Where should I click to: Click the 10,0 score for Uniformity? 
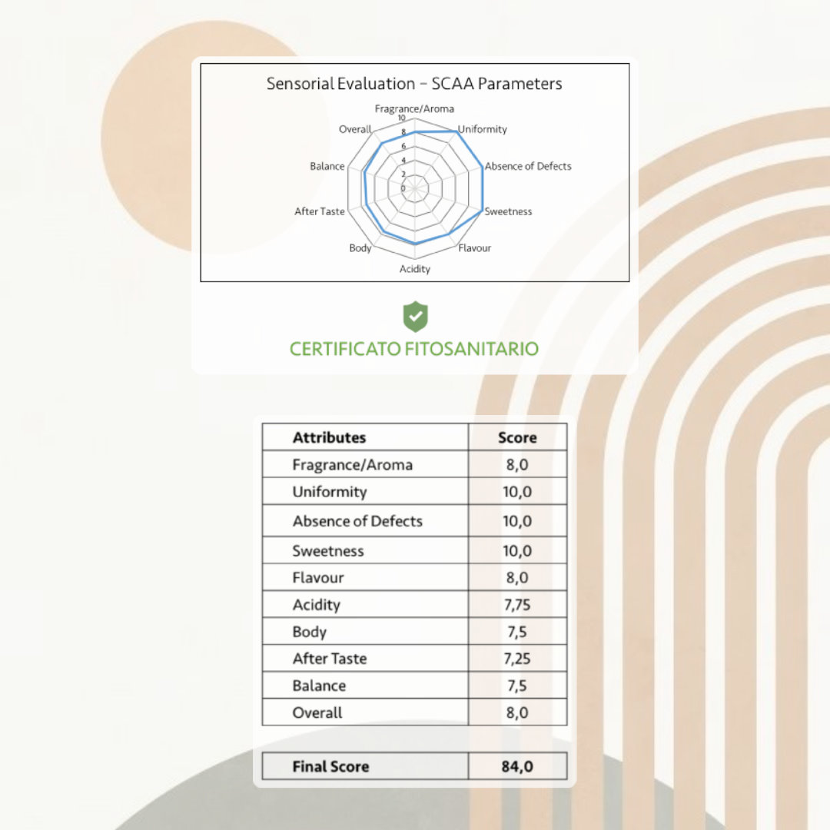click(517, 492)
